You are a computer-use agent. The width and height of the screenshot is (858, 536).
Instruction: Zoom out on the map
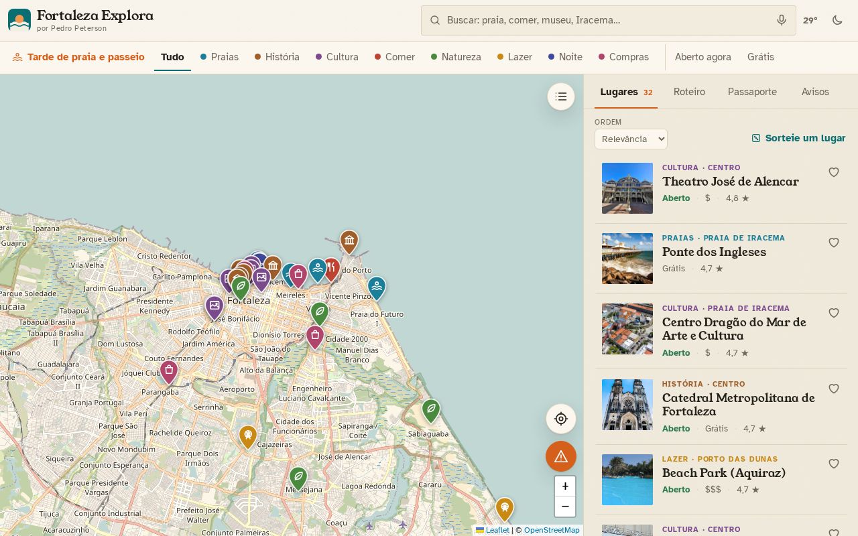(565, 507)
